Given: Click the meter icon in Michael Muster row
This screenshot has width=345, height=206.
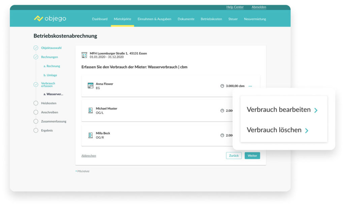Looking at the screenshot, I should point(222,111).
